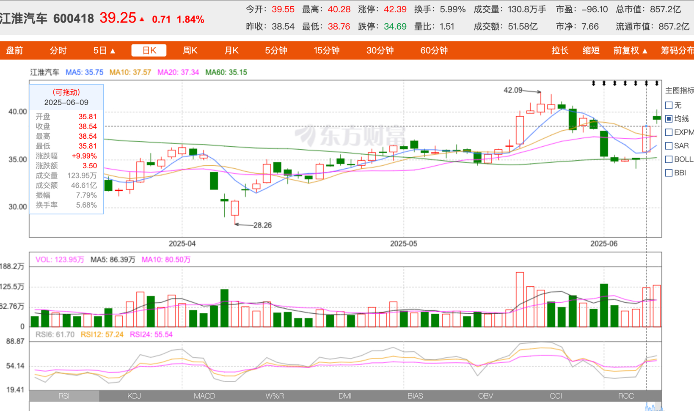This screenshot has height=411, width=694.
Task: Switch to the 月K monthly chart
Action: pyautogui.click(x=231, y=51)
